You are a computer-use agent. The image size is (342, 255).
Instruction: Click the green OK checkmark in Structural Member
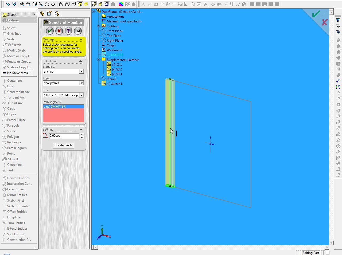click(x=50, y=31)
